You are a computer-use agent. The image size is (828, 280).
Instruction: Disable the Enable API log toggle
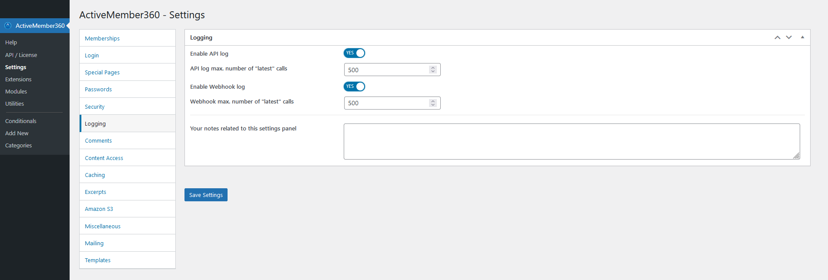coord(354,53)
